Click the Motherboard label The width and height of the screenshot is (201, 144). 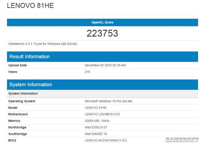coord(18,114)
